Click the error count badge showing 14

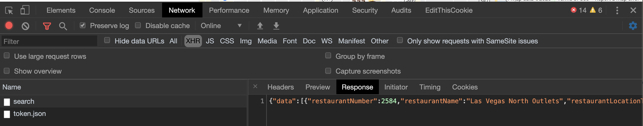(x=579, y=10)
